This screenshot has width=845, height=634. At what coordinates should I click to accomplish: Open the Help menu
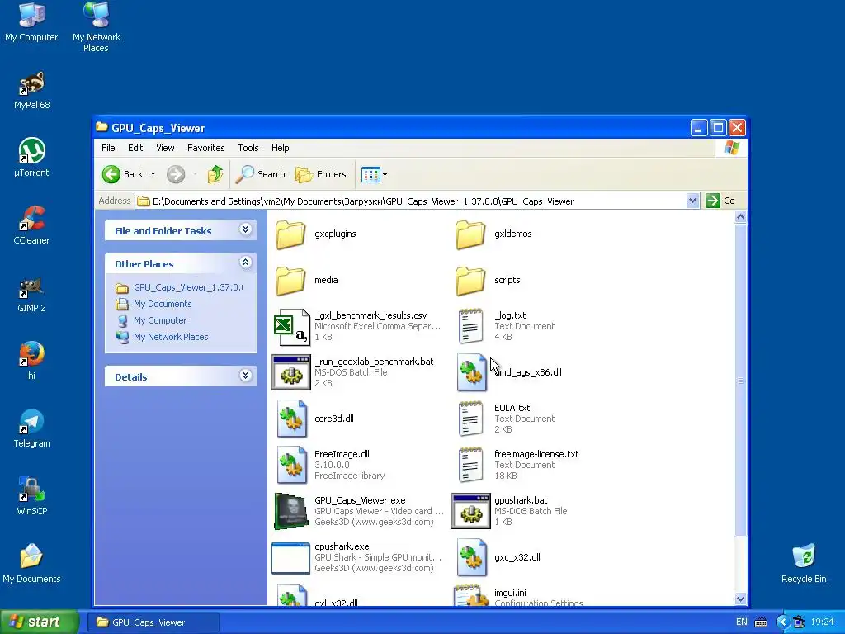[x=281, y=148]
